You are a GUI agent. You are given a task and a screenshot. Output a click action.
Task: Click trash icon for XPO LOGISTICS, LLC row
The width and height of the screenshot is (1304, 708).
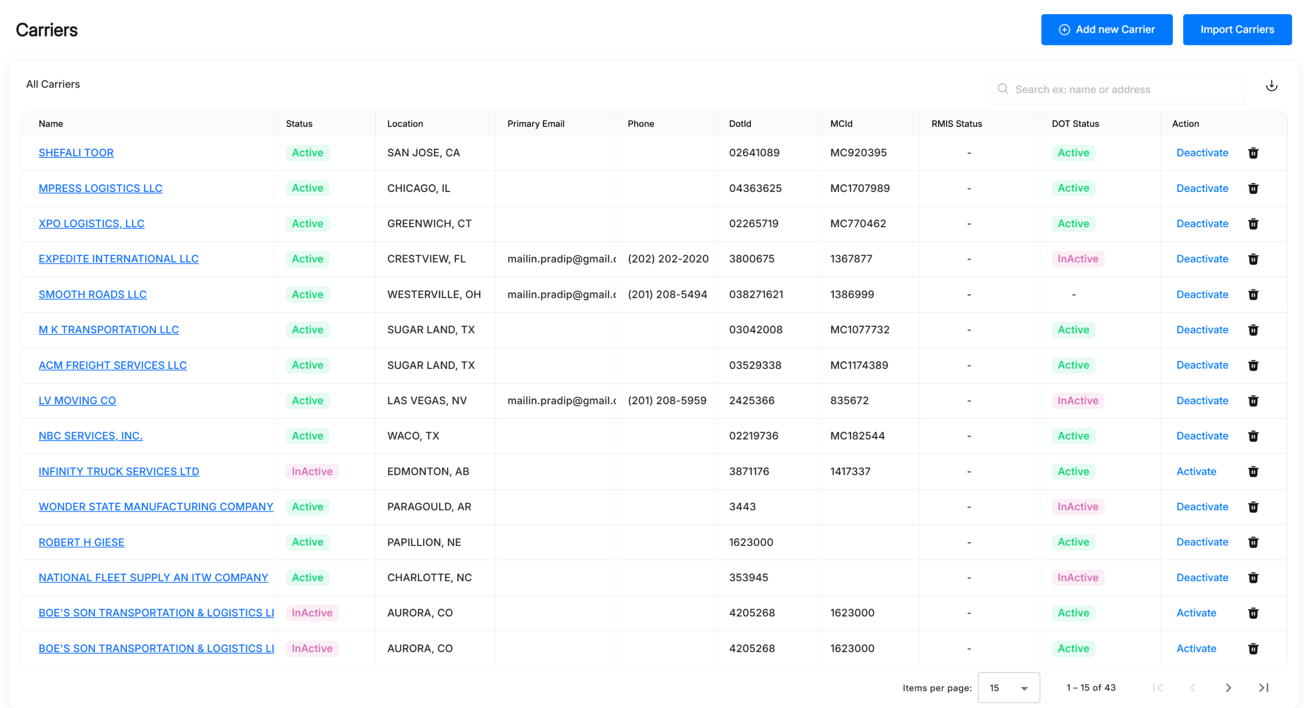[1254, 223]
